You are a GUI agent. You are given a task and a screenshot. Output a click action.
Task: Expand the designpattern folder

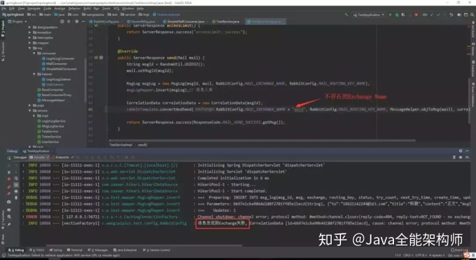pyautogui.click(x=30, y=27)
